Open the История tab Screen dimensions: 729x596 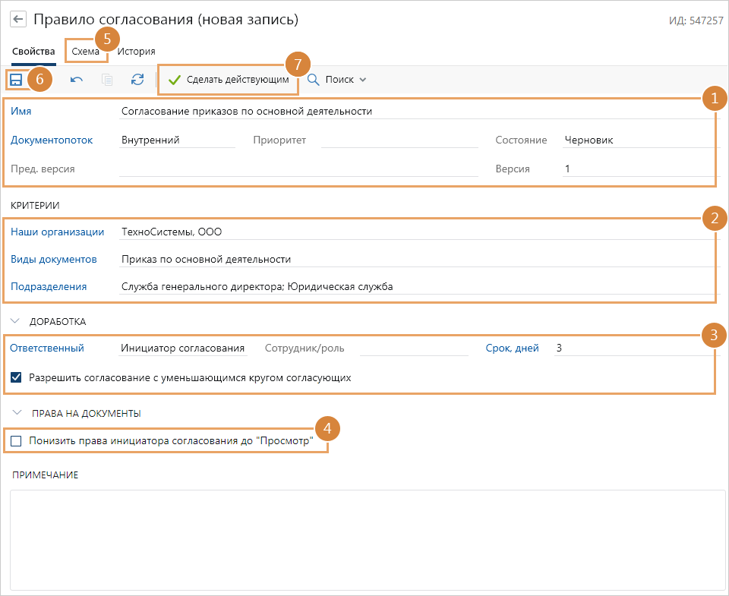(137, 52)
